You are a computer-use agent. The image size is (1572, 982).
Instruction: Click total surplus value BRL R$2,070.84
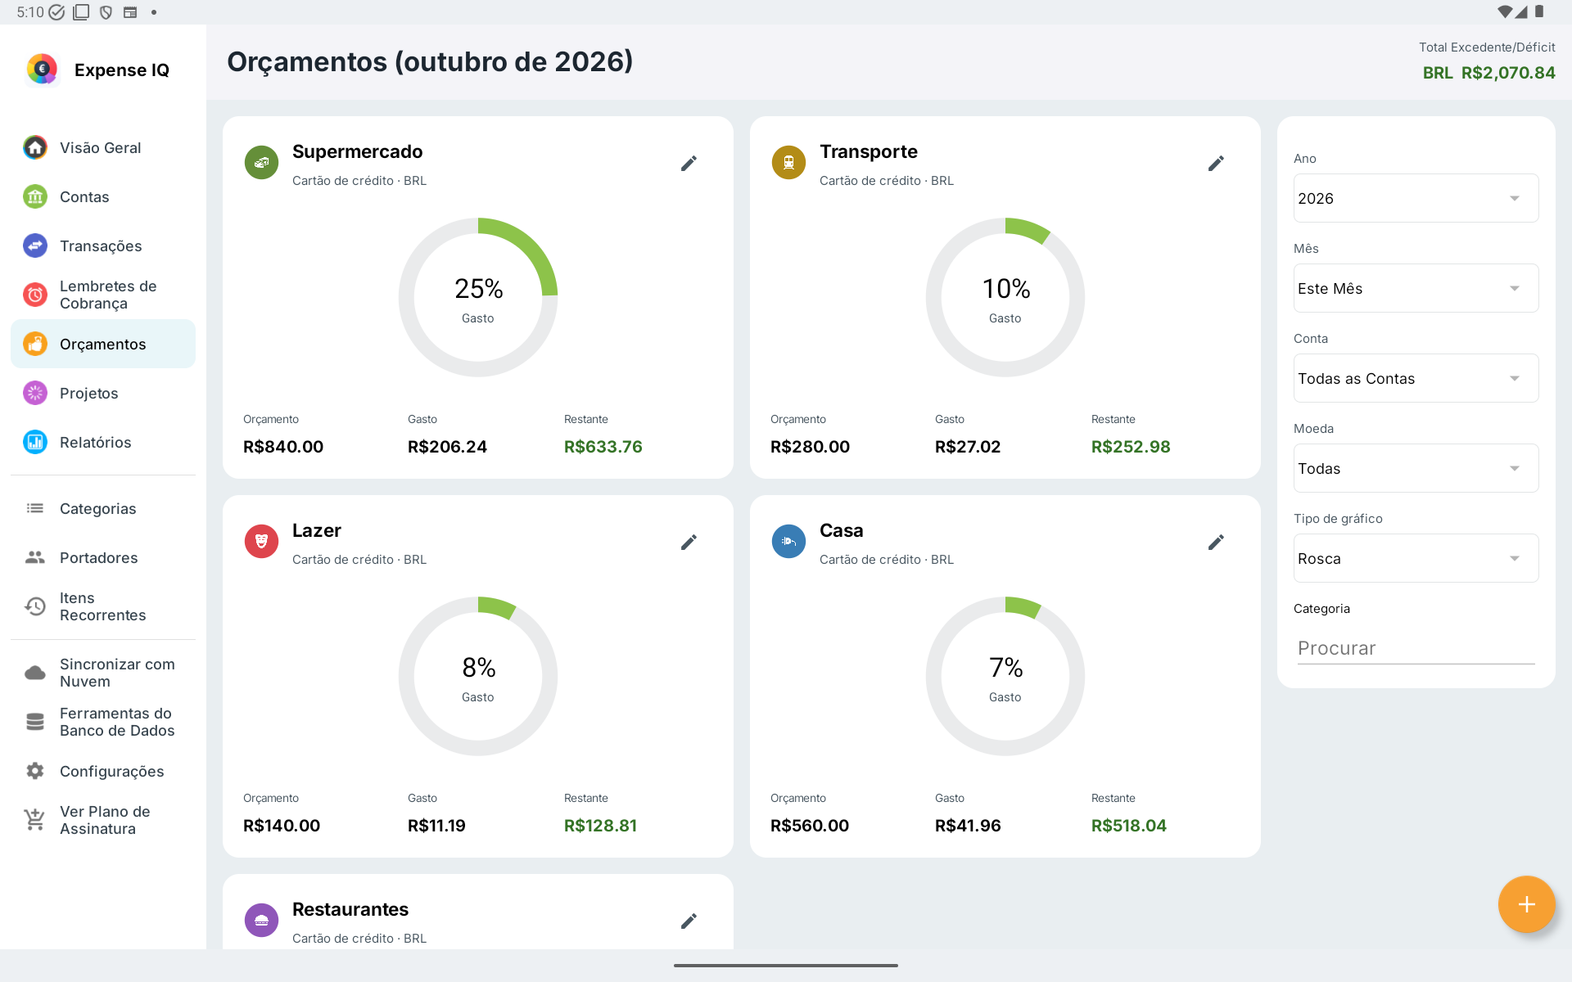pos(1488,73)
